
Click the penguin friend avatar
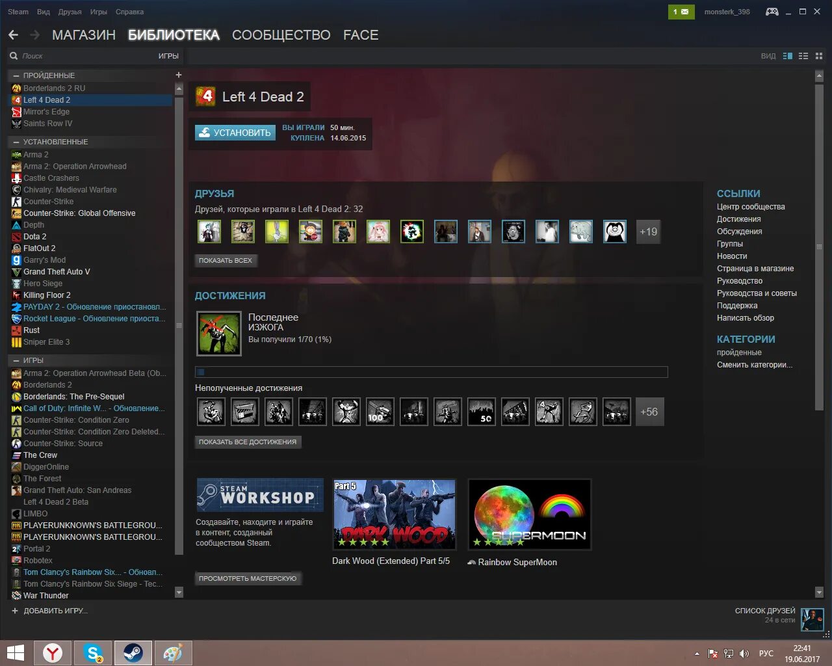click(615, 232)
